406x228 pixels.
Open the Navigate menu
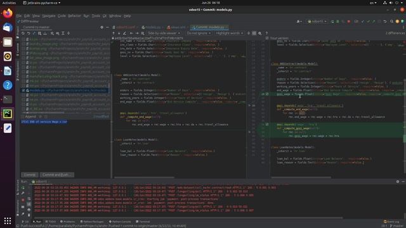(49, 16)
